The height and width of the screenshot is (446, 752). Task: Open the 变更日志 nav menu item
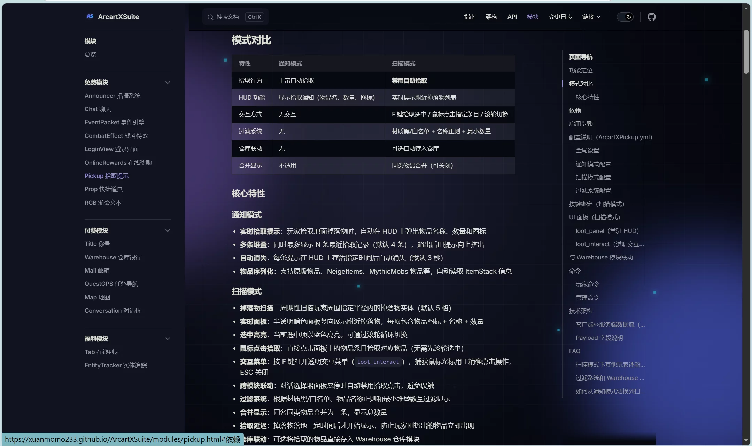pyautogui.click(x=560, y=17)
